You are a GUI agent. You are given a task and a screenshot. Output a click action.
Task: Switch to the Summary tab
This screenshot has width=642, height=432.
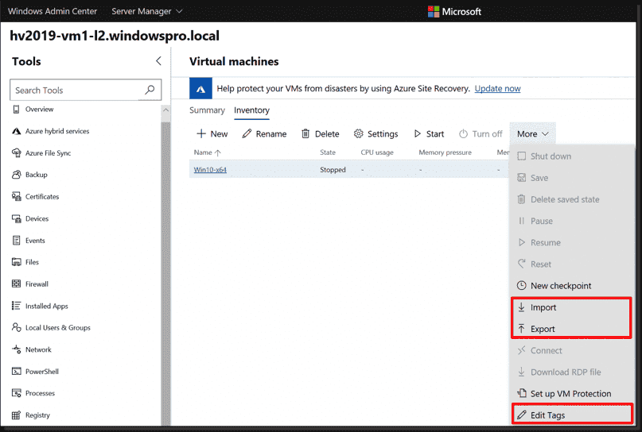[207, 110]
